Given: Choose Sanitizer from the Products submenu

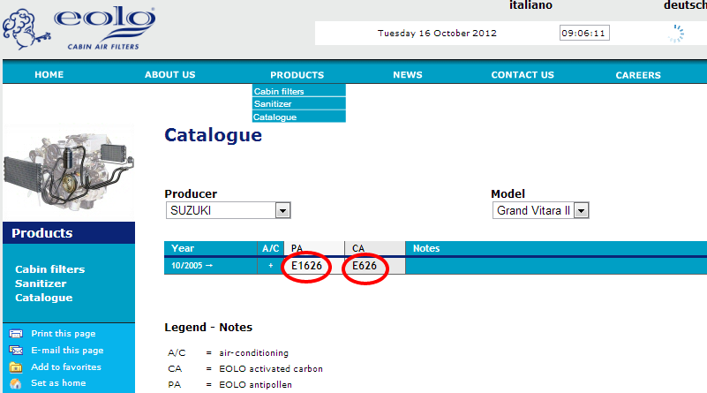Looking at the screenshot, I should coord(273,103).
